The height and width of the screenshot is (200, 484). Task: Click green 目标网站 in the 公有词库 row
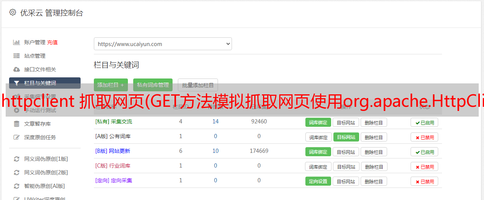tap(346, 137)
